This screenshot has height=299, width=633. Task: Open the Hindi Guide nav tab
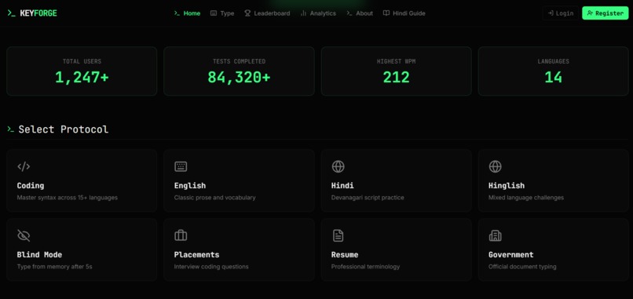point(404,13)
